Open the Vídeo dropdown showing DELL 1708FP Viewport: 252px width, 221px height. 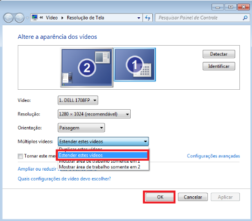coord(78,100)
